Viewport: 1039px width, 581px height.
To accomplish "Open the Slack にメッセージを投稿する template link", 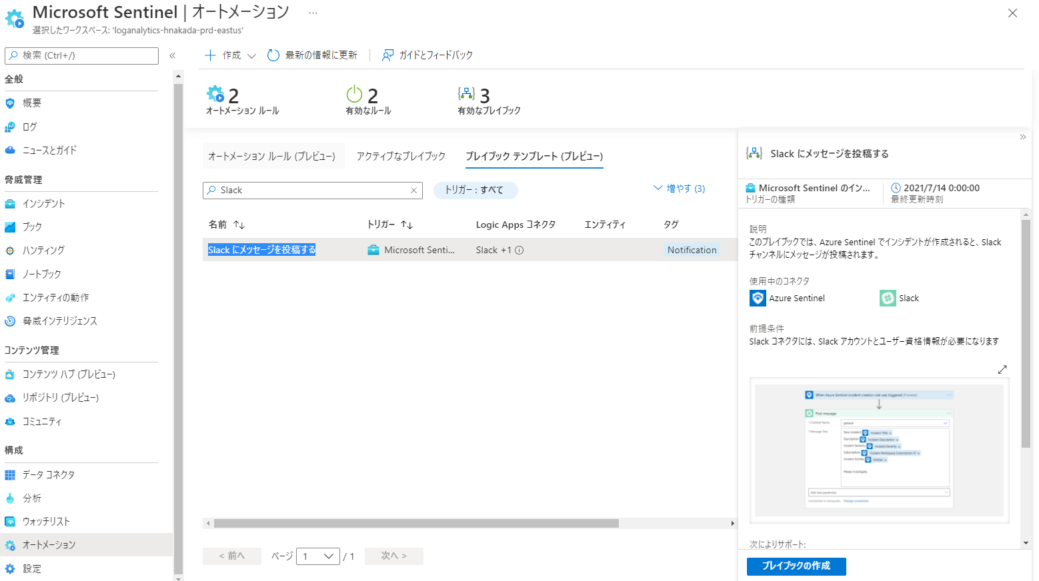I will tap(262, 250).
